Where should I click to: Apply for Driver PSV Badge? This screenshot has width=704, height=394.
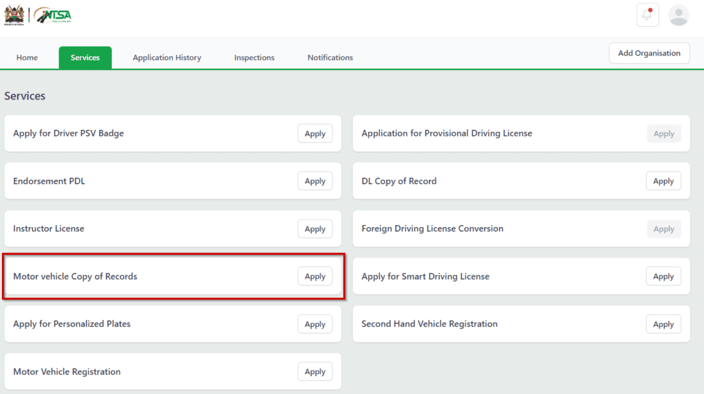[315, 134]
